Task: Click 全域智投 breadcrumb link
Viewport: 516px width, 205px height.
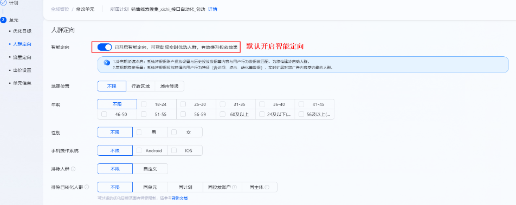Action: point(60,9)
